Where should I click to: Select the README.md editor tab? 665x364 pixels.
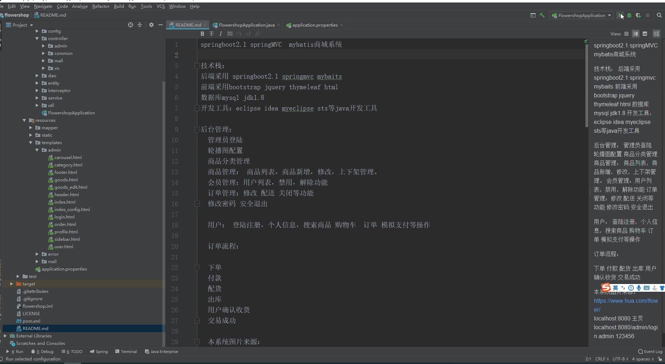click(x=188, y=25)
